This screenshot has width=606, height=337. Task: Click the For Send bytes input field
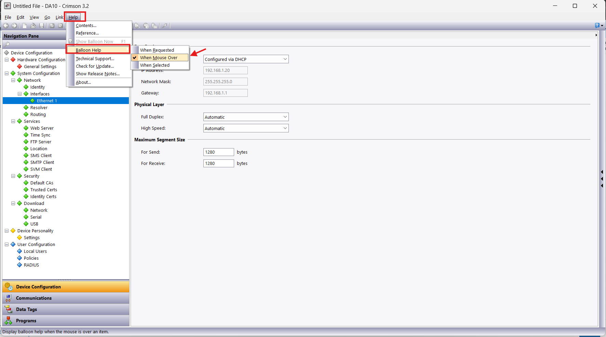pos(218,152)
